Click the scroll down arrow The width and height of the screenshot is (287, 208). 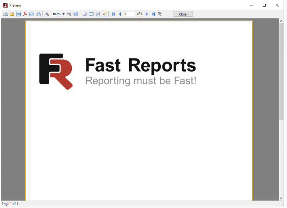(281, 198)
